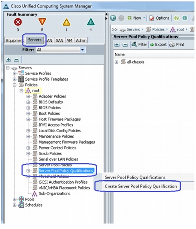The height and width of the screenshot is (229, 196).
Task: Click the Filter magnifier icon in the toolbar
Action: [x=134, y=44]
